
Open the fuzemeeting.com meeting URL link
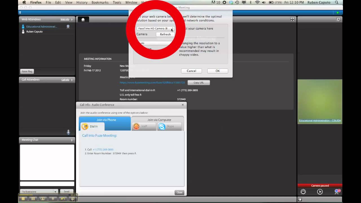coord(152,83)
